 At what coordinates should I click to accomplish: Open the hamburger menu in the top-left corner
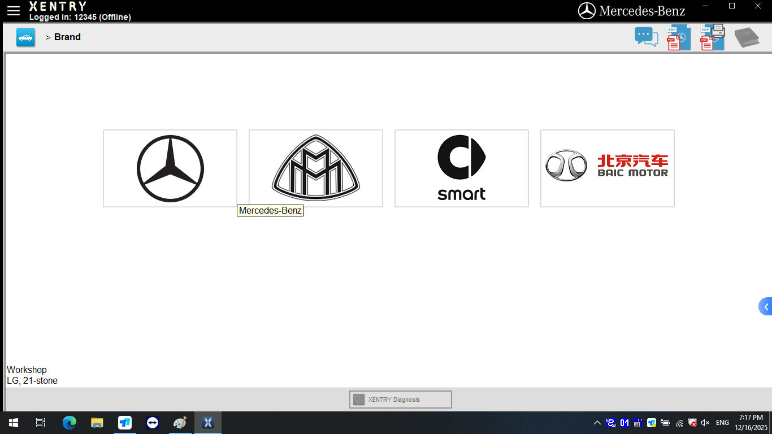[12, 10]
